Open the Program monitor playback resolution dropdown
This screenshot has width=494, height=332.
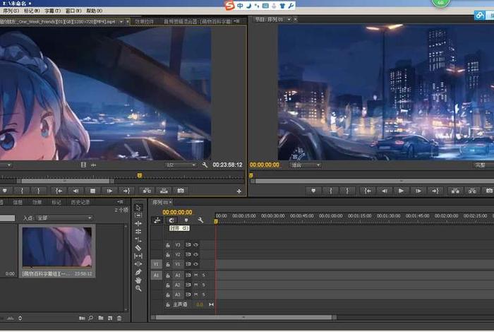[x=483, y=165]
